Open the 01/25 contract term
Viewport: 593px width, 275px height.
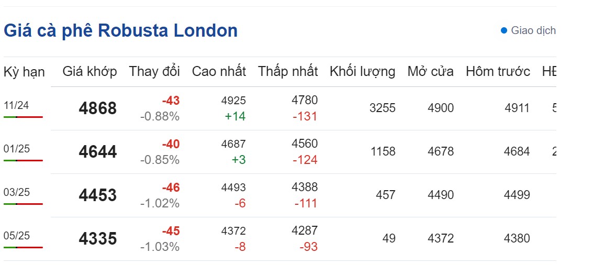pyautogui.click(x=16, y=149)
